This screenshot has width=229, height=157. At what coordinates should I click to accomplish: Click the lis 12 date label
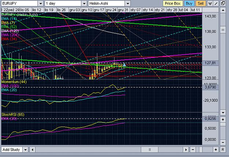(37, 10)
